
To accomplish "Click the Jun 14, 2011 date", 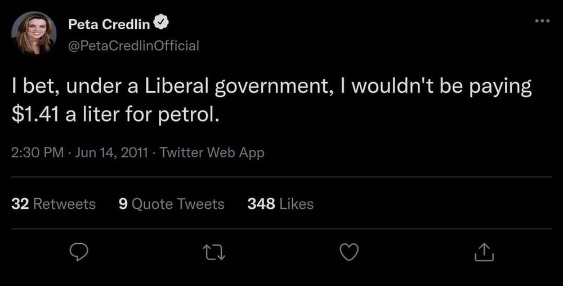I will 111,153.
